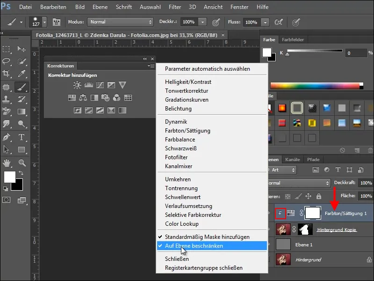The image size is (374, 281).
Task: Toggle Quick Mask mode
Action: [6, 200]
